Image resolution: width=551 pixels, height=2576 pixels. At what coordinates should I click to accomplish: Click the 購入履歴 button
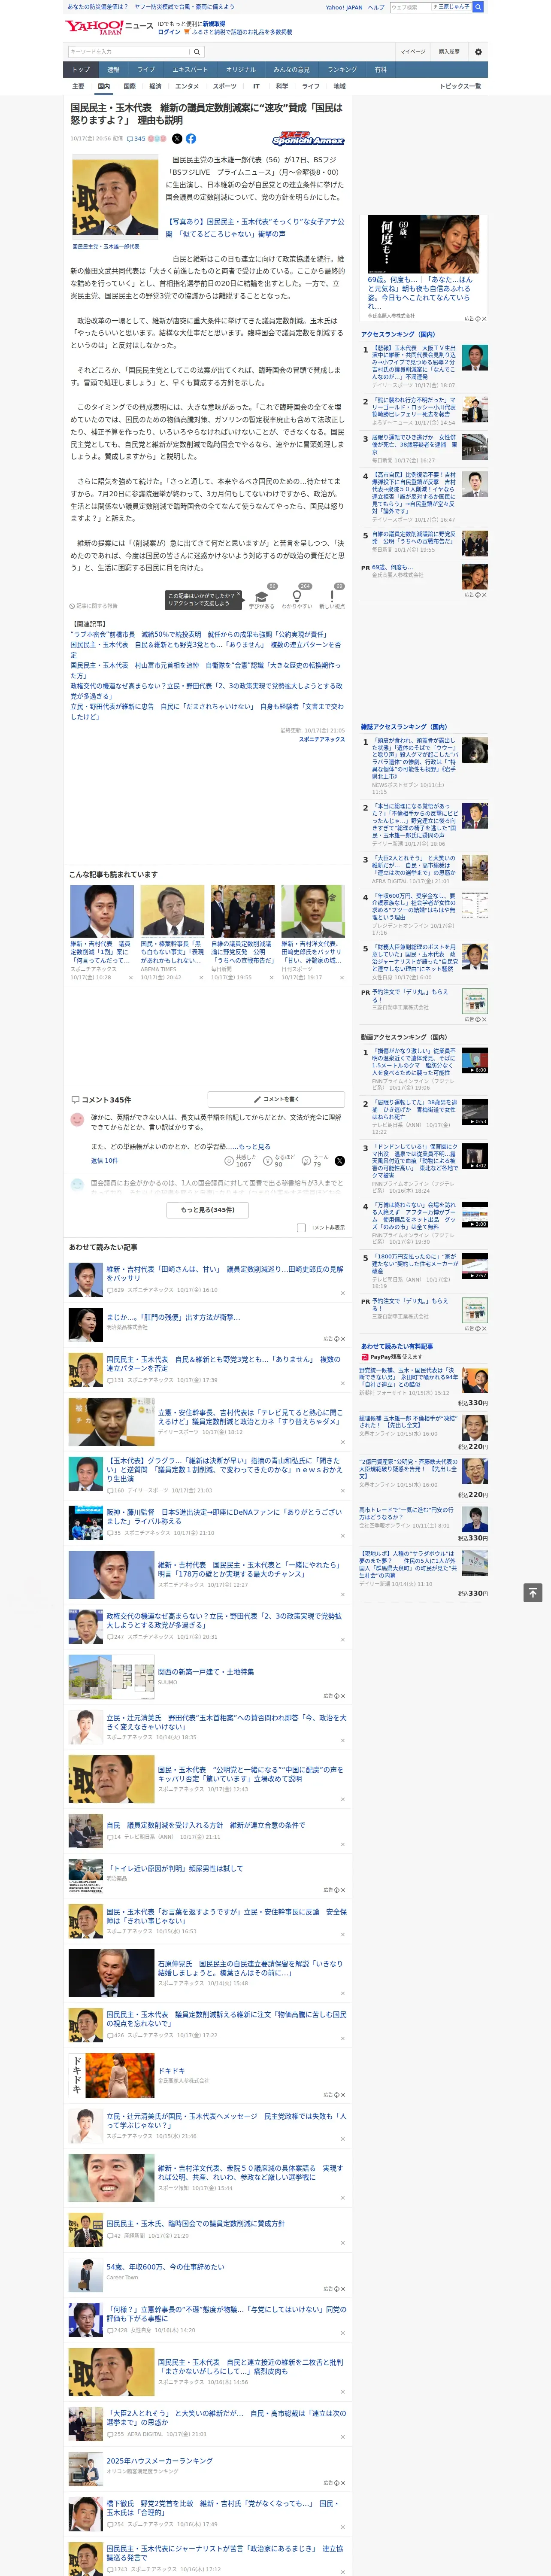pyautogui.click(x=449, y=52)
